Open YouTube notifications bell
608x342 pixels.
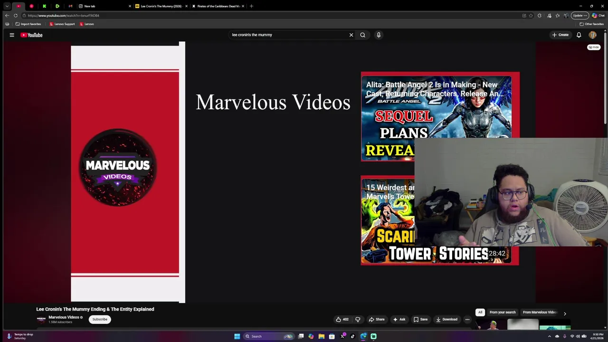[579, 35]
